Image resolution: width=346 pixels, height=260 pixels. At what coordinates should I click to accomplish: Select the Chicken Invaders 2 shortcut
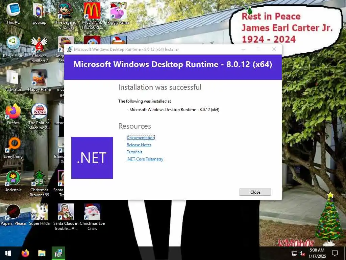[x=39, y=49]
